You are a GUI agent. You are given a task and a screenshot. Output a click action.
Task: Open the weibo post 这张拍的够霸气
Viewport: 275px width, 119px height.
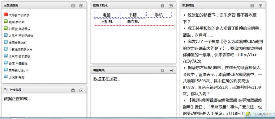(220, 18)
